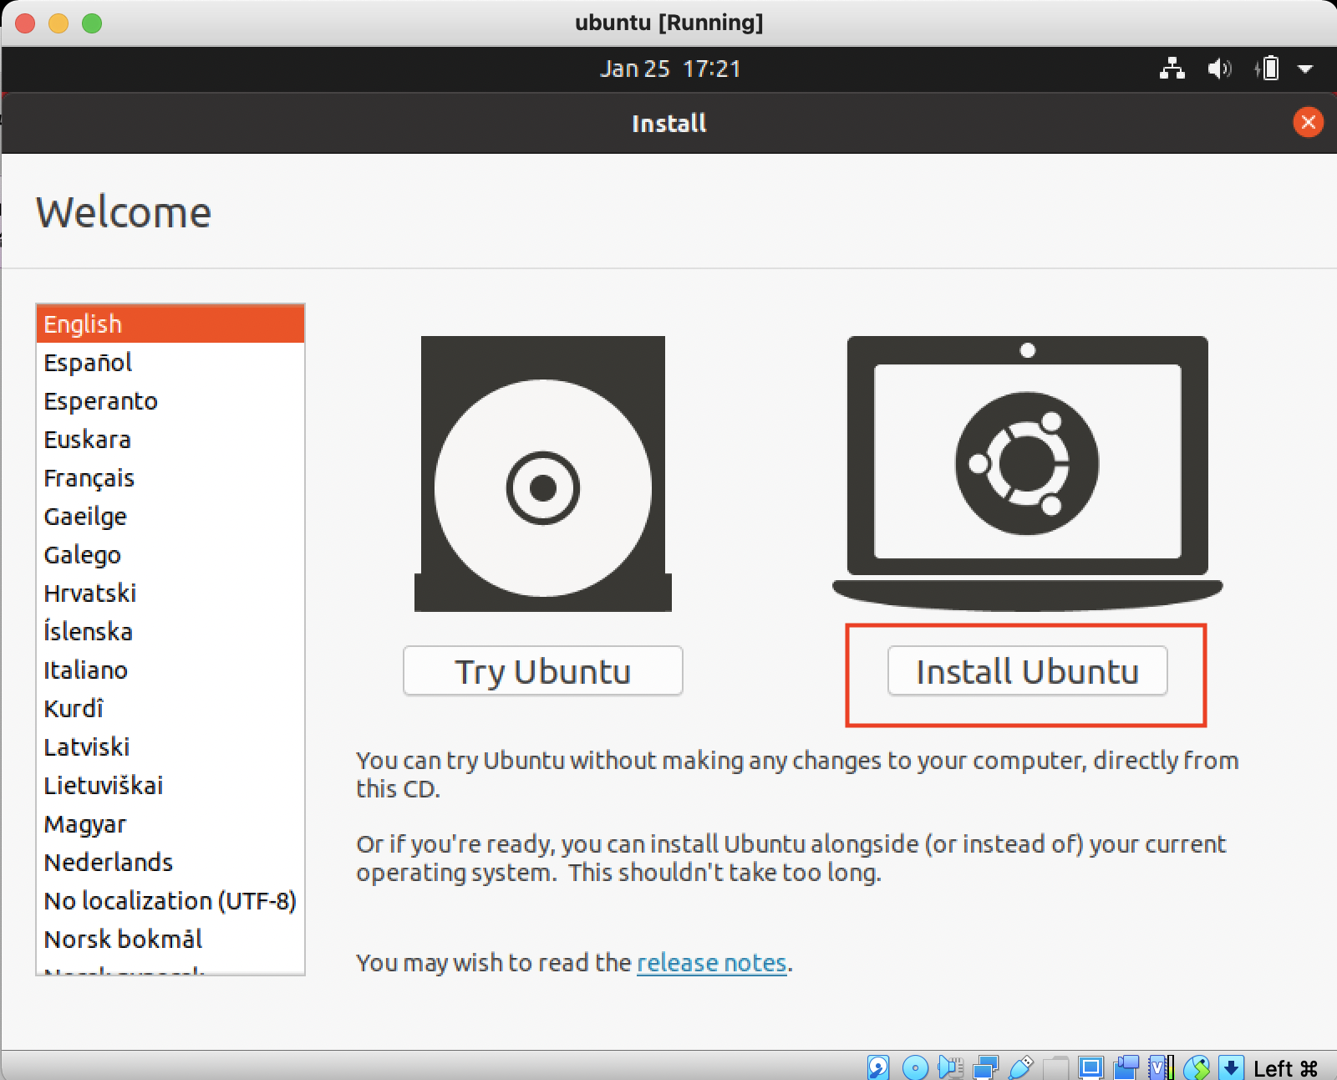The image size is (1337, 1080).
Task: Select Gaeilge in the language list
Action: click(170, 517)
